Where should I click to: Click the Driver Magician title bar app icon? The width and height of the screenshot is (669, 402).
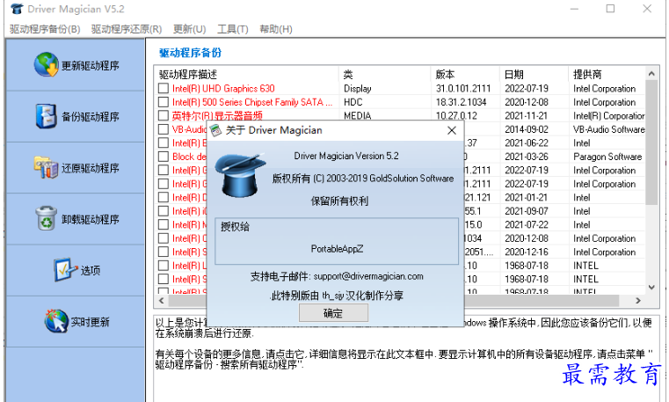(17, 9)
